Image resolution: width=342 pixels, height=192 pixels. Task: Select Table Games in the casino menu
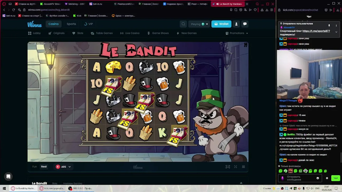pos(102,33)
